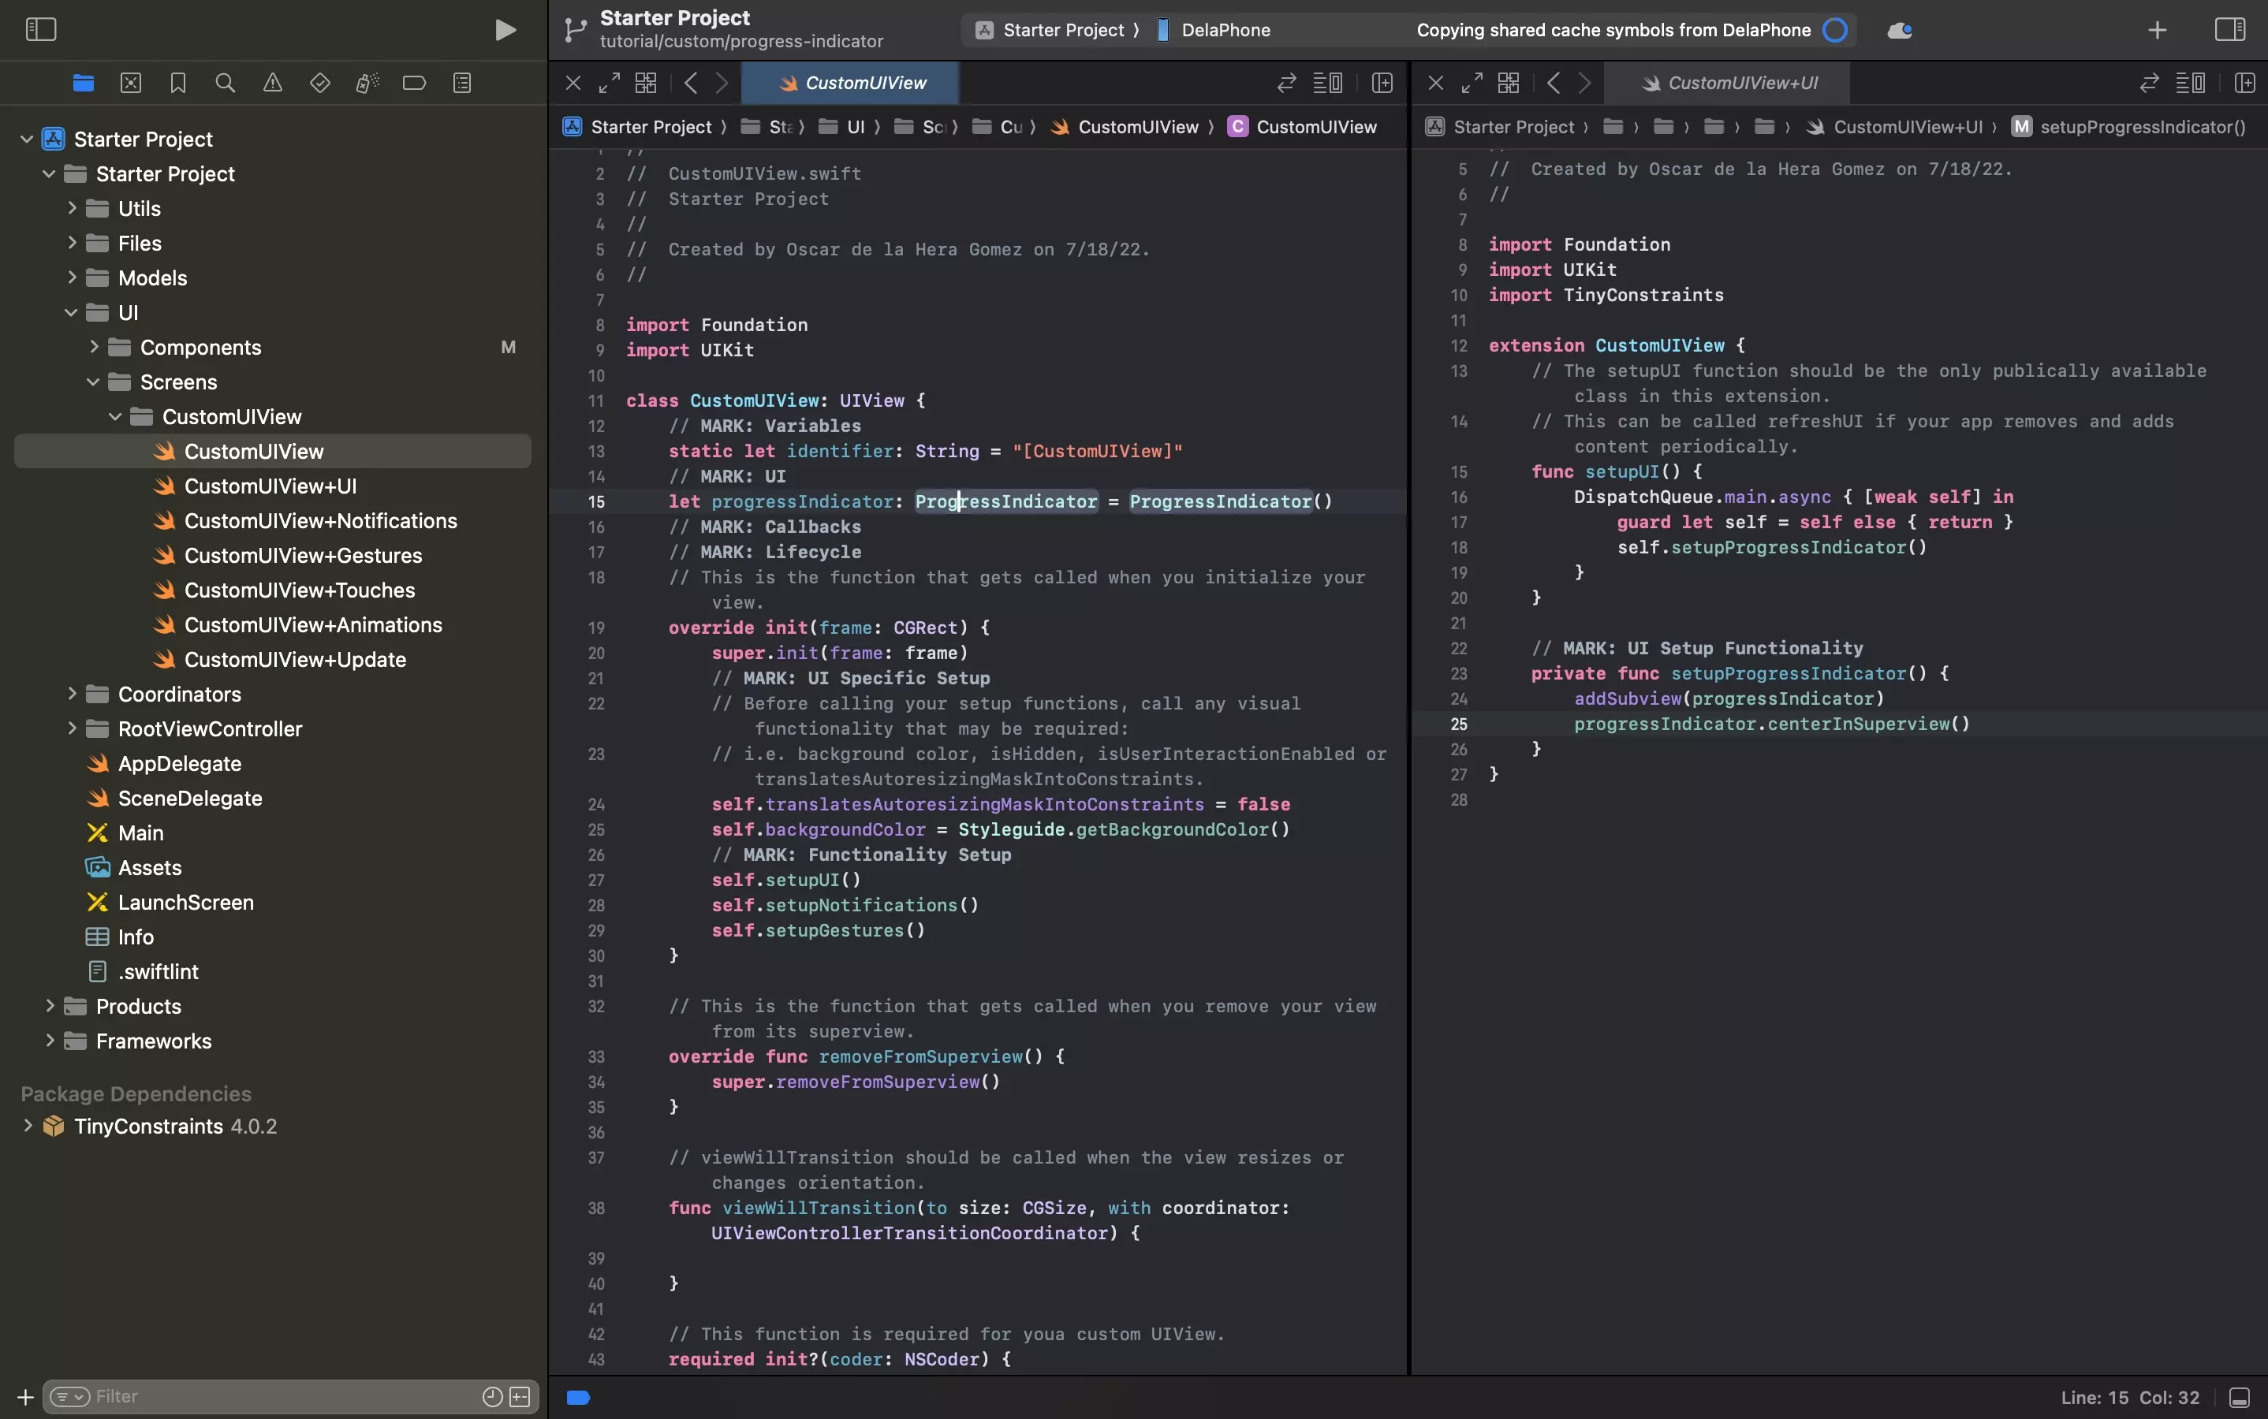Click the CustomUIView class in left jump bar
The height and width of the screenshot is (1419, 2268).
(1303, 127)
